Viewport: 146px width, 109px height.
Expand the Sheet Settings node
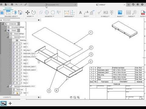tap(8, 34)
